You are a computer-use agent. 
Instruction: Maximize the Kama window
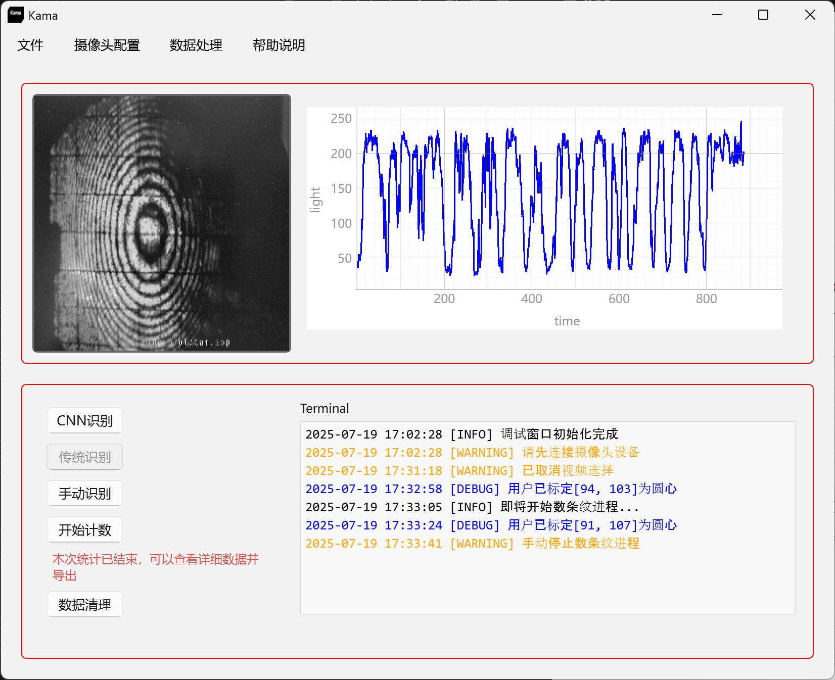pos(763,15)
